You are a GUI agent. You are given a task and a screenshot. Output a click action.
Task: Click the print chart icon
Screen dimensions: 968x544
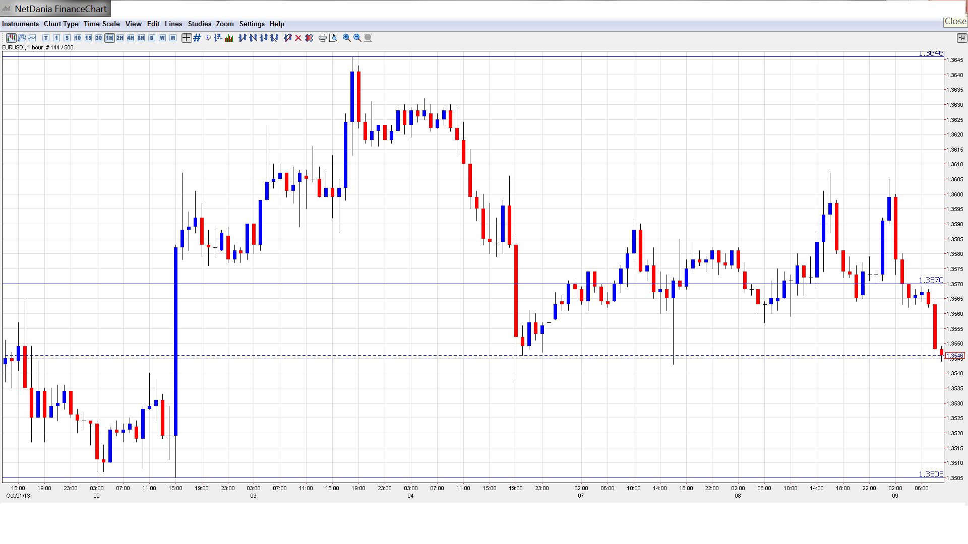[x=323, y=38]
